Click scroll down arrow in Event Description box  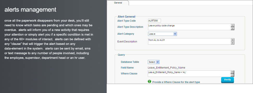(x=232, y=43)
